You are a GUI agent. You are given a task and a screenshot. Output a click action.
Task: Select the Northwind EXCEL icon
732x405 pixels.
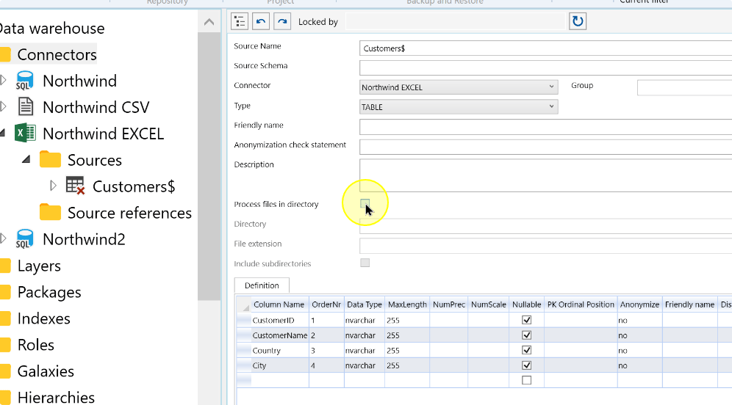25,134
